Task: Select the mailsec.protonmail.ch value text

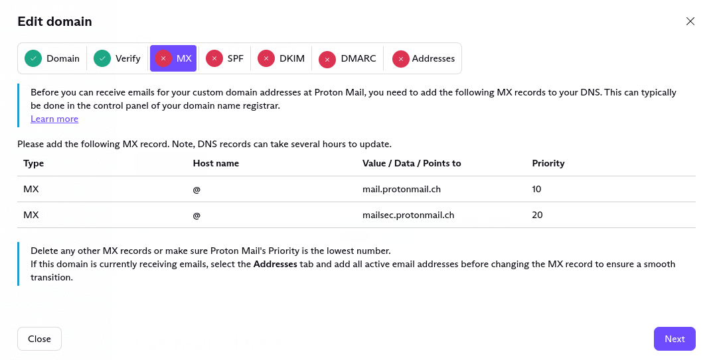Action: coord(408,215)
